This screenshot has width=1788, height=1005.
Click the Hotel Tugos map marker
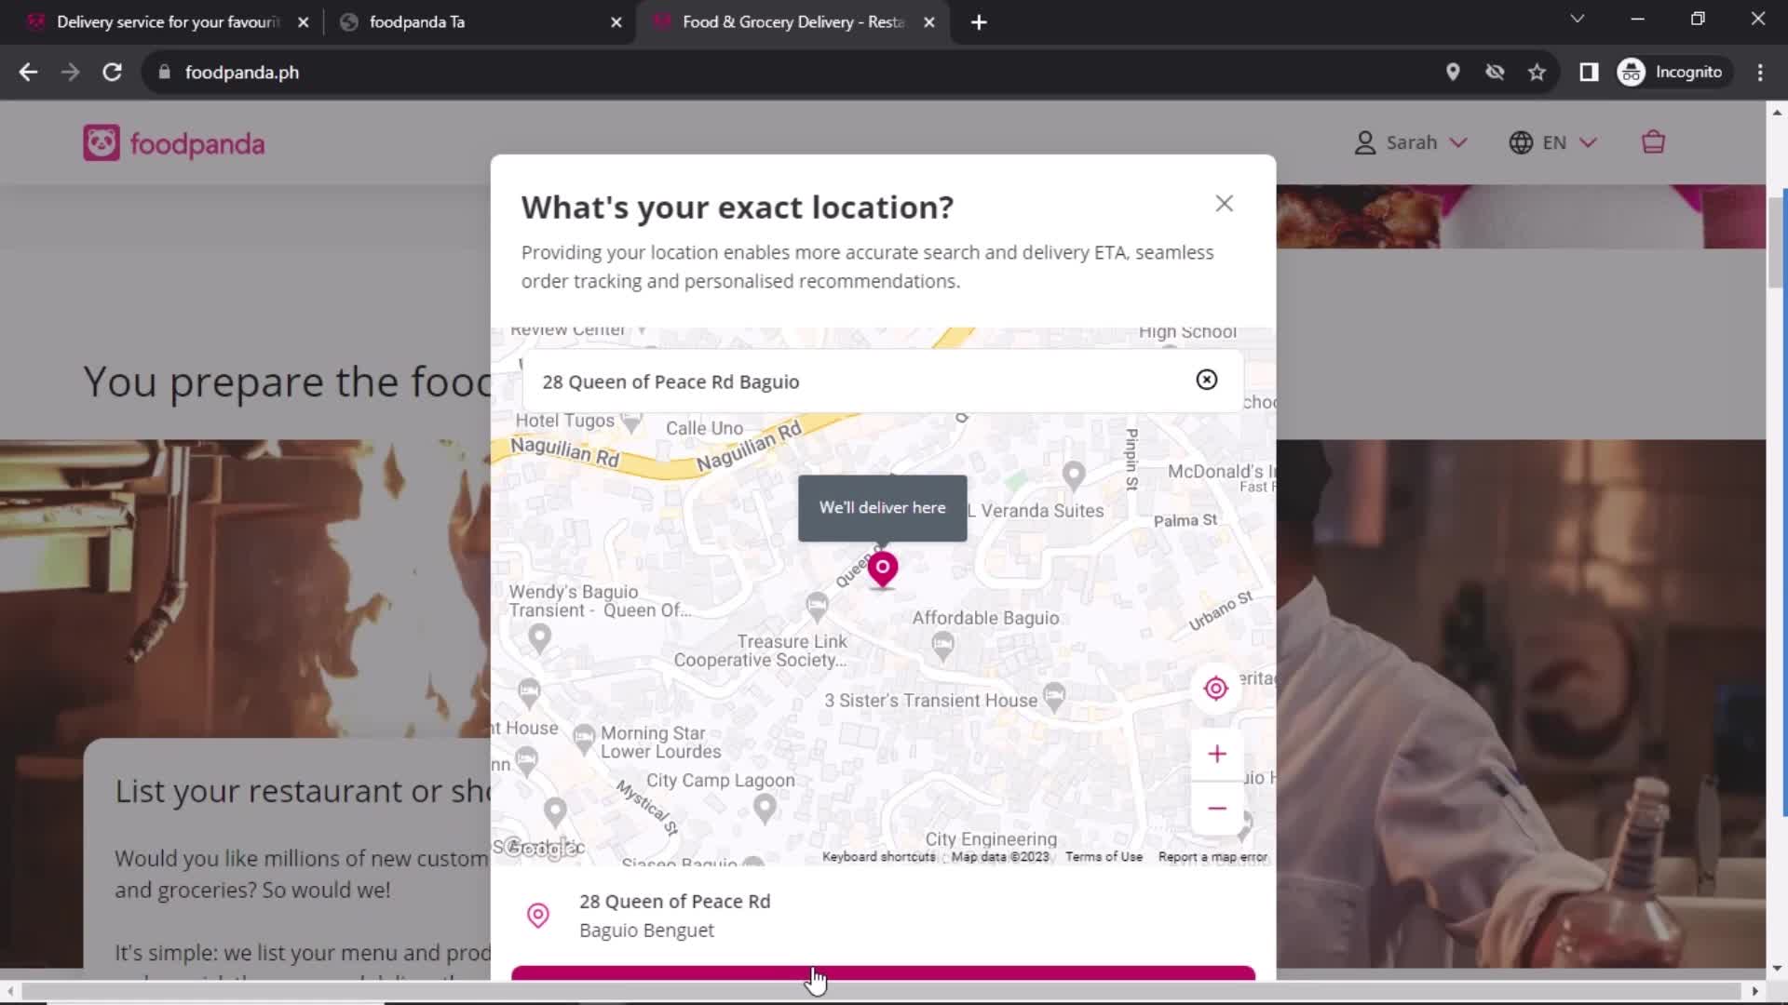[x=631, y=422]
